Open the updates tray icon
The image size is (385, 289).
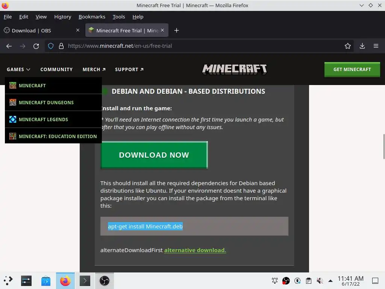click(297, 280)
